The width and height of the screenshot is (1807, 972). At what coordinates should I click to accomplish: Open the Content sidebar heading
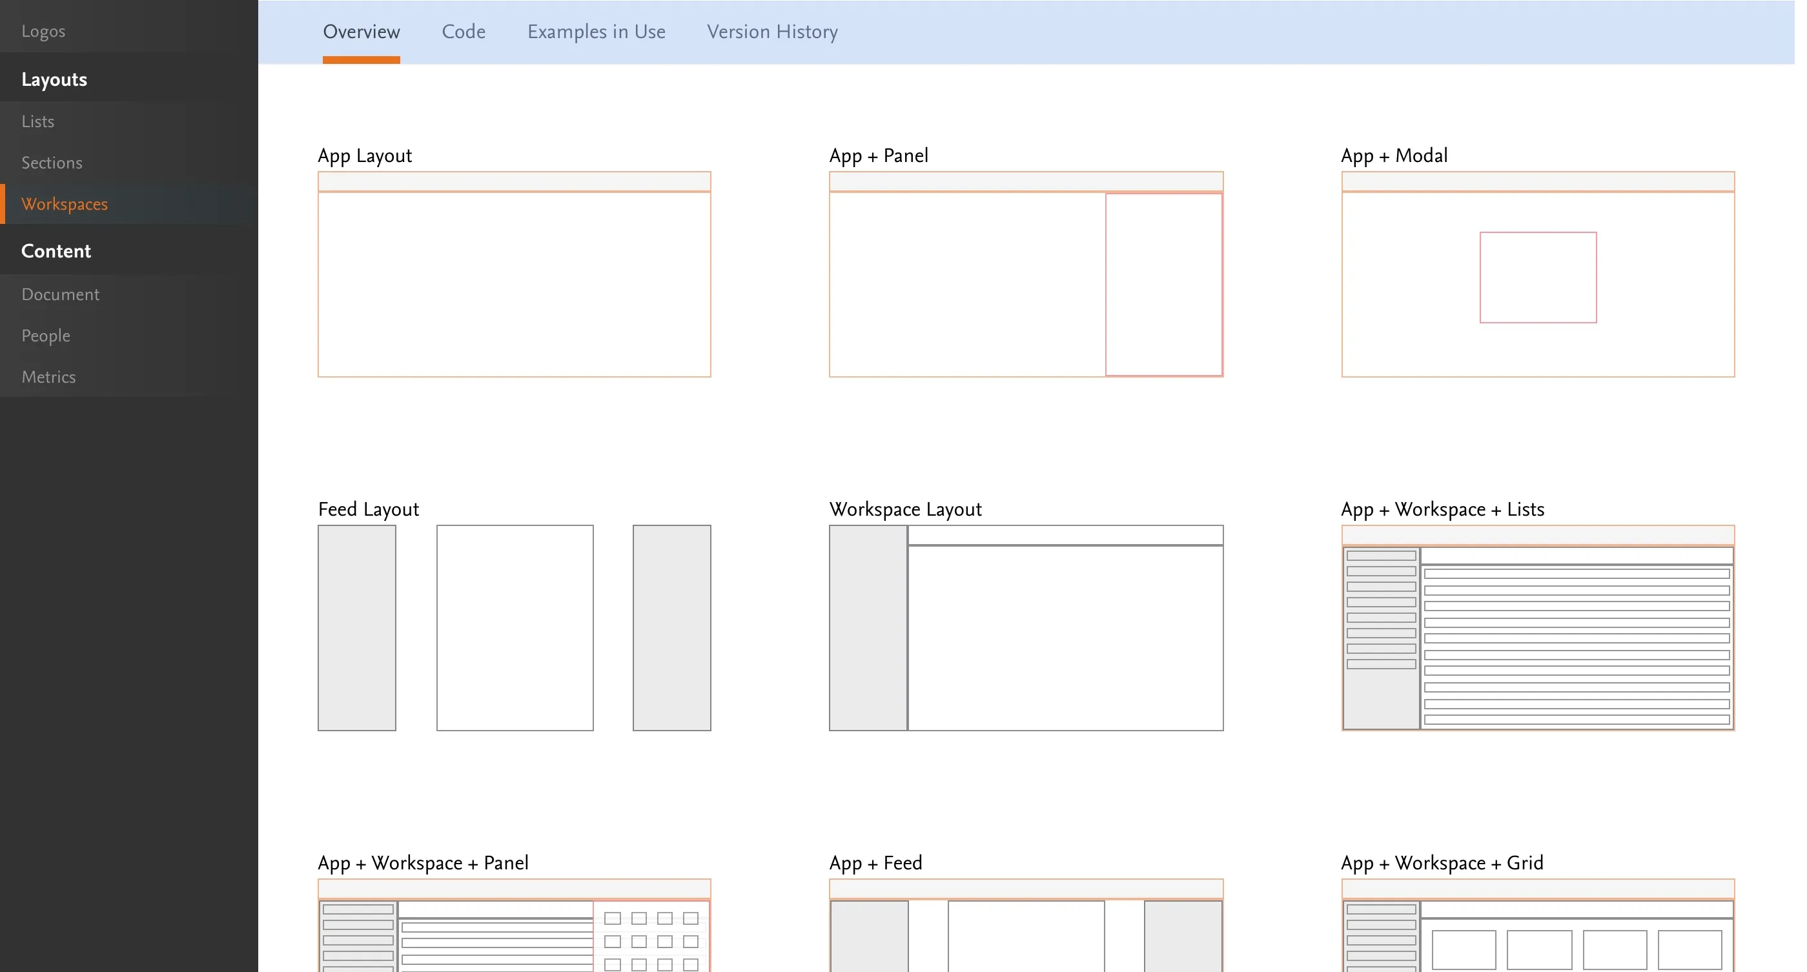tap(56, 251)
